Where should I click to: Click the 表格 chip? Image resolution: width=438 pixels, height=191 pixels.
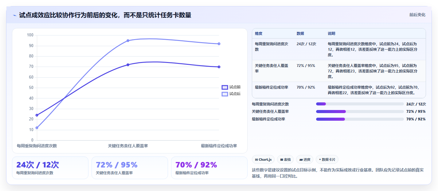tap(285, 160)
